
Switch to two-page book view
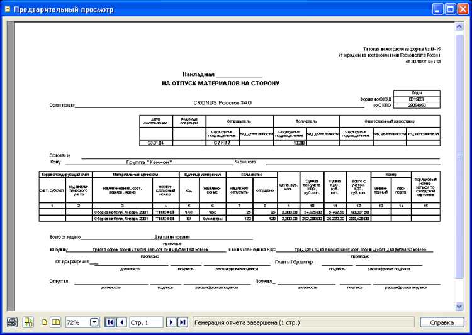[x=55, y=322]
